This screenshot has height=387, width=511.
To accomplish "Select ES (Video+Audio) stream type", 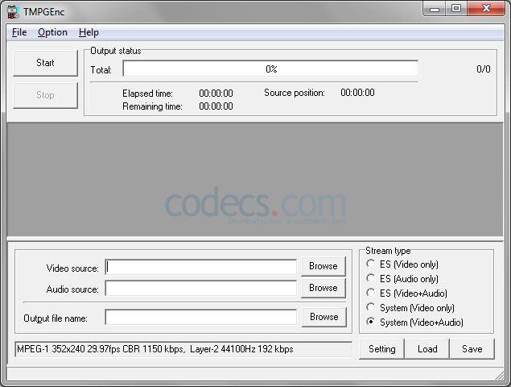I will click(406, 293).
